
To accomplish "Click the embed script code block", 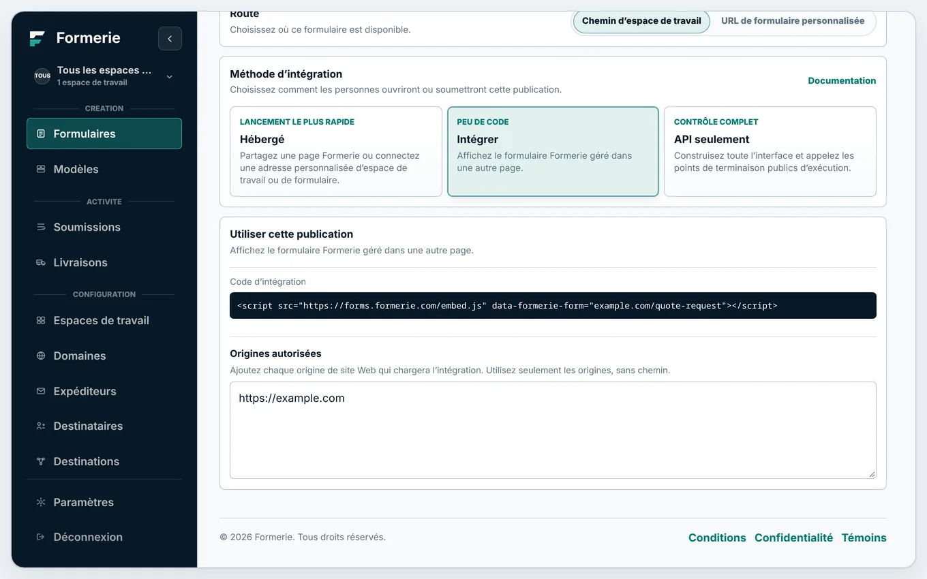I will click(x=553, y=305).
